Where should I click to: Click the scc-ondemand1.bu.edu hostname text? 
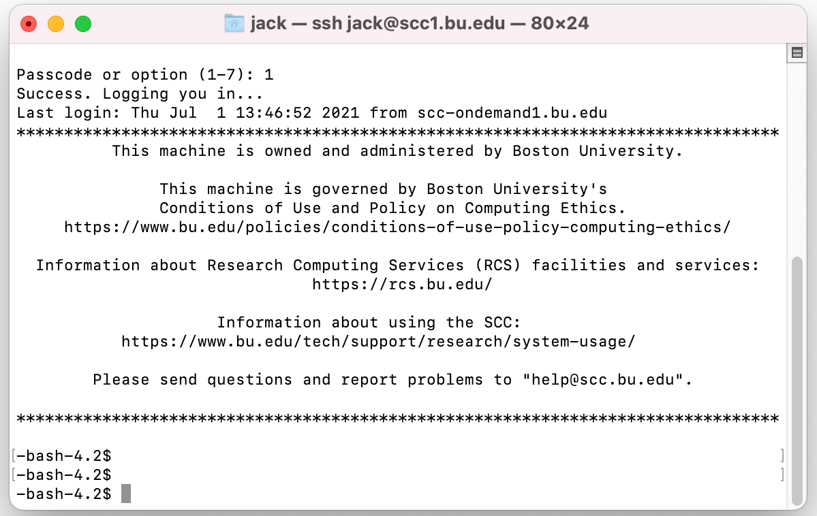pos(512,112)
